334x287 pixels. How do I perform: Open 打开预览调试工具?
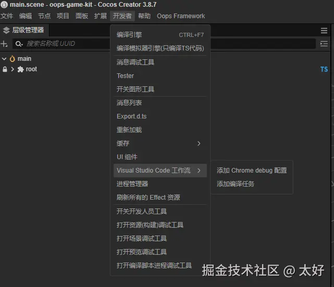(160, 252)
